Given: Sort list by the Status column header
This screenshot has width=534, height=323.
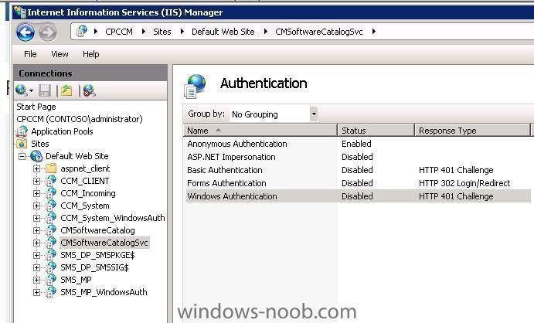Looking at the screenshot, I should (x=376, y=131).
